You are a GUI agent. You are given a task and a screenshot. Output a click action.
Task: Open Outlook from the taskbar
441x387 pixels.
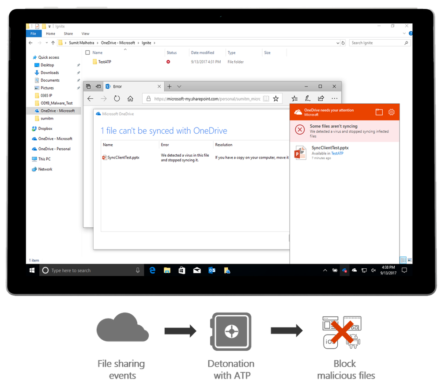click(212, 271)
